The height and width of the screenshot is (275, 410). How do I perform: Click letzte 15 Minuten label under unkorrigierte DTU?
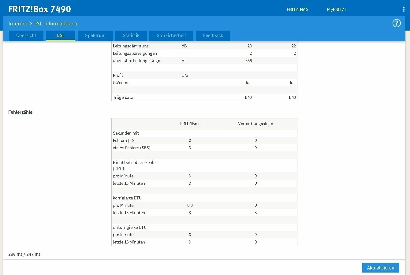[x=129, y=242]
